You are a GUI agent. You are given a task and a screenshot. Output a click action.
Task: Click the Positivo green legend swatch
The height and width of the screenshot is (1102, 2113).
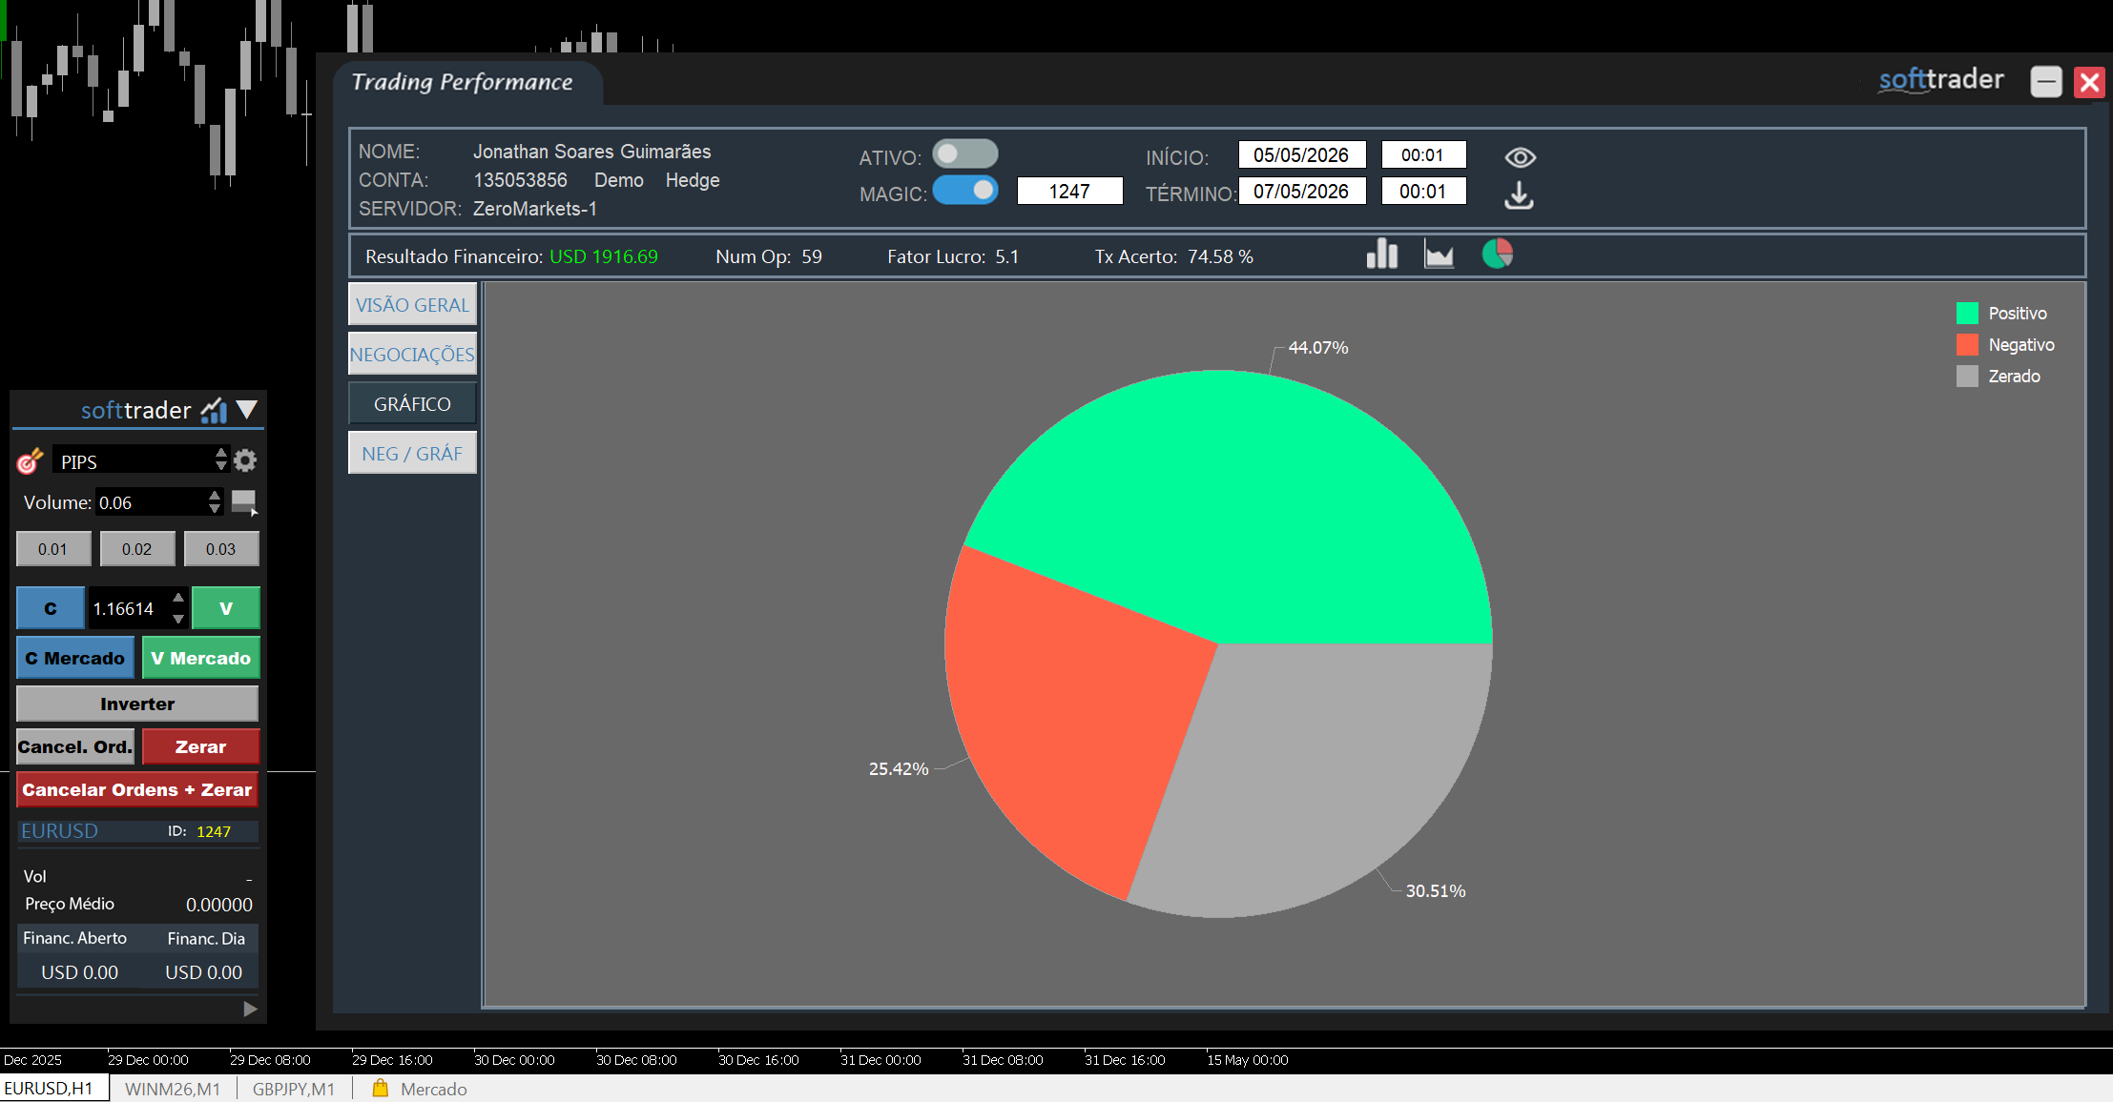tap(1967, 314)
